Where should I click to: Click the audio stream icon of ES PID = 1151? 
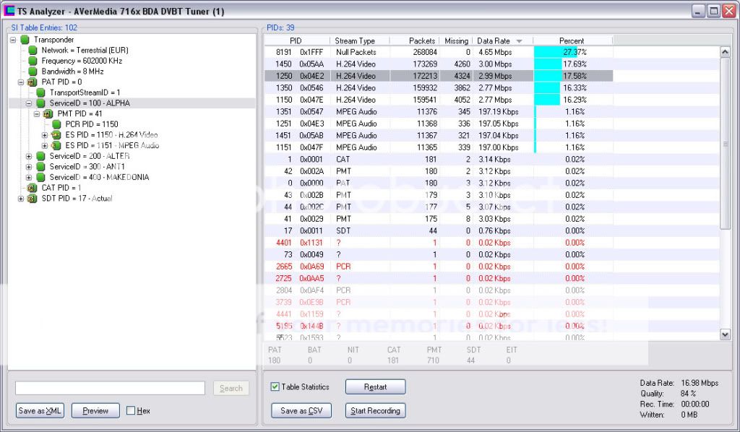[x=56, y=145]
